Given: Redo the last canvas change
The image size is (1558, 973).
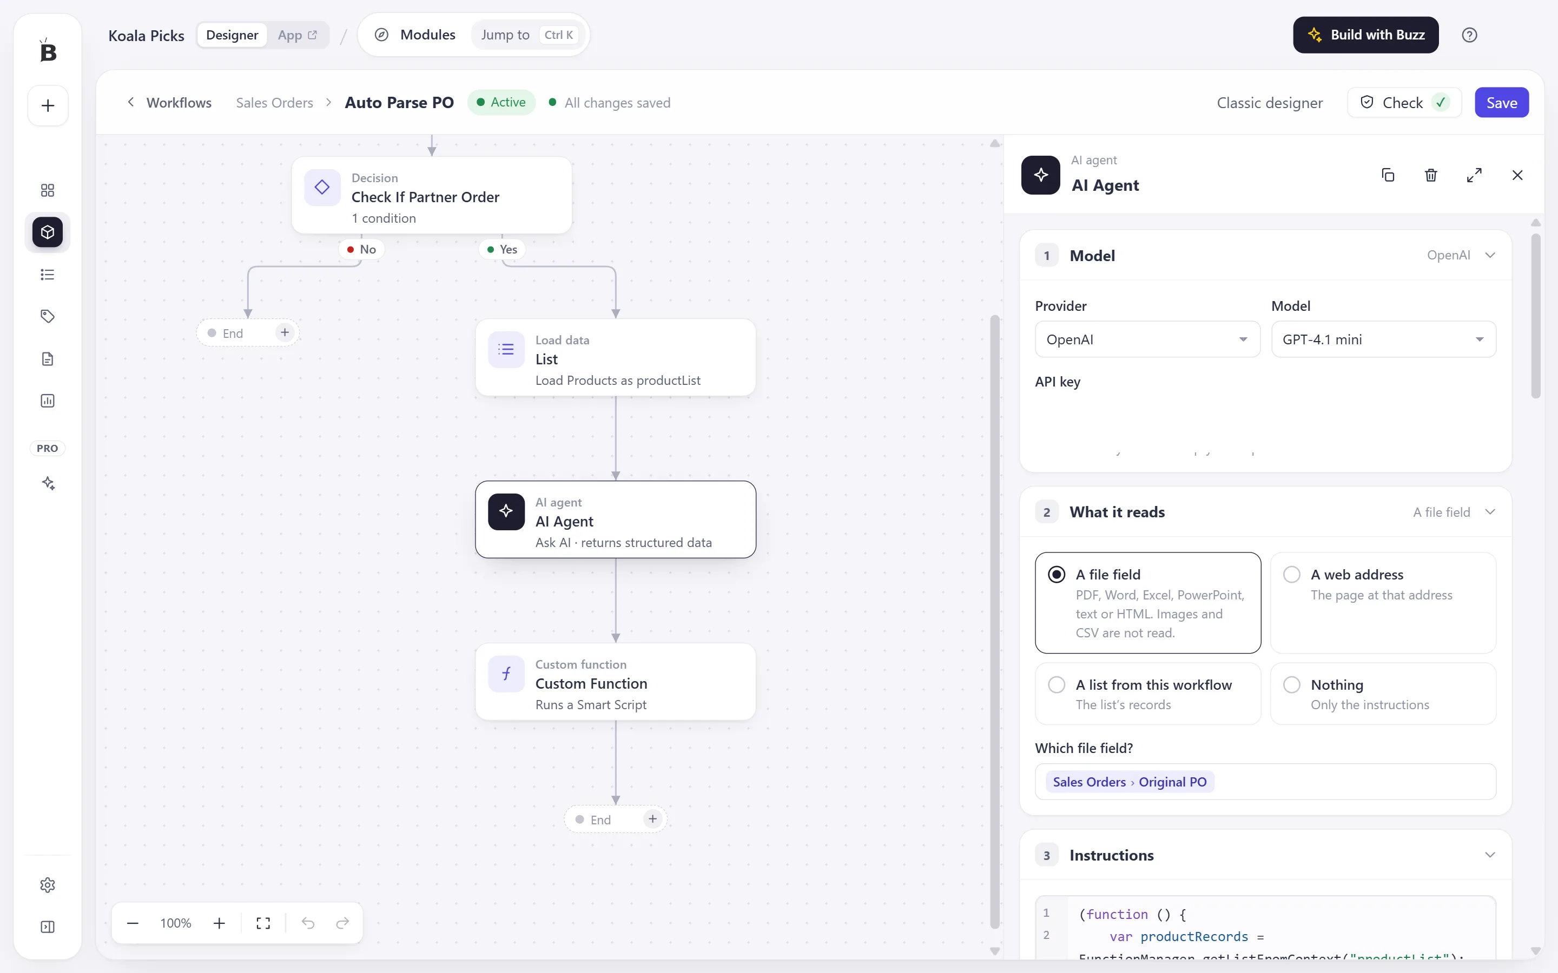Looking at the screenshot, I should point(342,923).
